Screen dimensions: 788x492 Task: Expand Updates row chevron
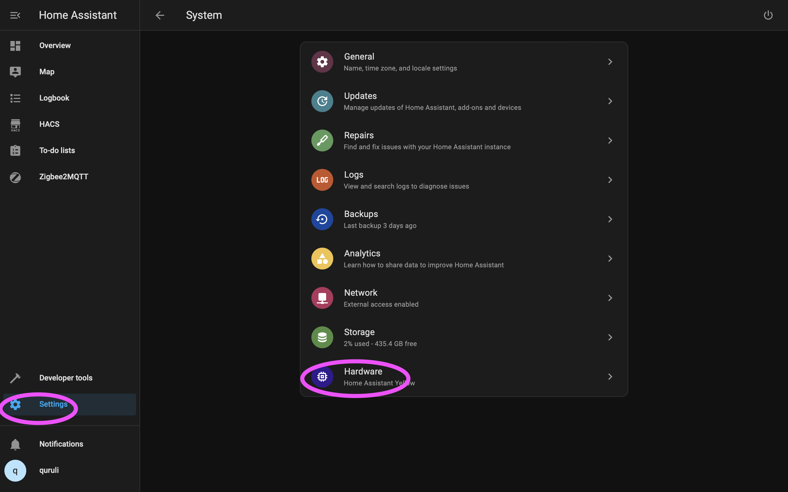pos(610,101)
